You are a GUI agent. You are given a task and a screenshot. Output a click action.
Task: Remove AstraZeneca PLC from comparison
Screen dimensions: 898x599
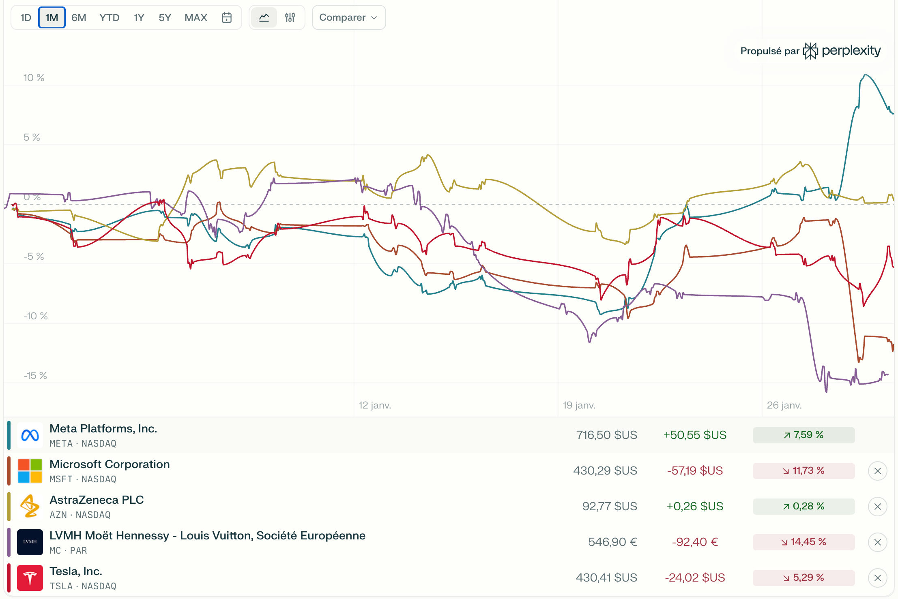[x=877, y=507]
